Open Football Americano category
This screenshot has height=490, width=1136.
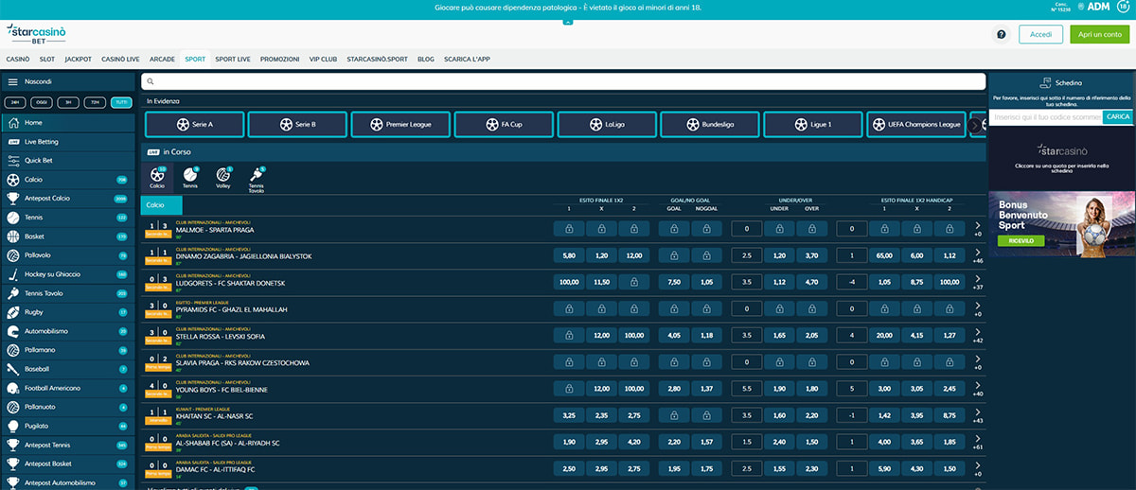coord(66,388)
